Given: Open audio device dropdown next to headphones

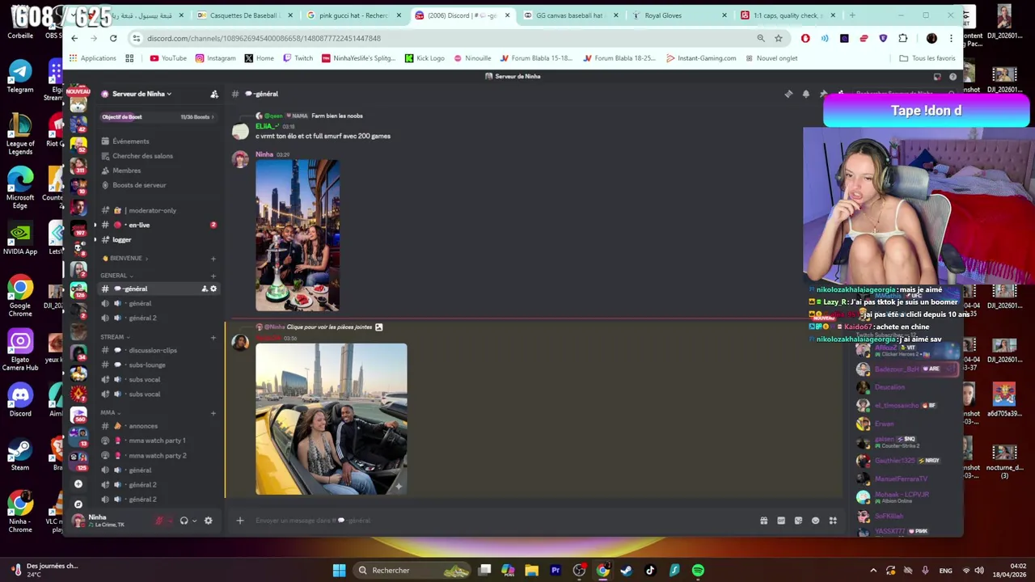Looking at the screenshot, I should [x=194, y=521].
